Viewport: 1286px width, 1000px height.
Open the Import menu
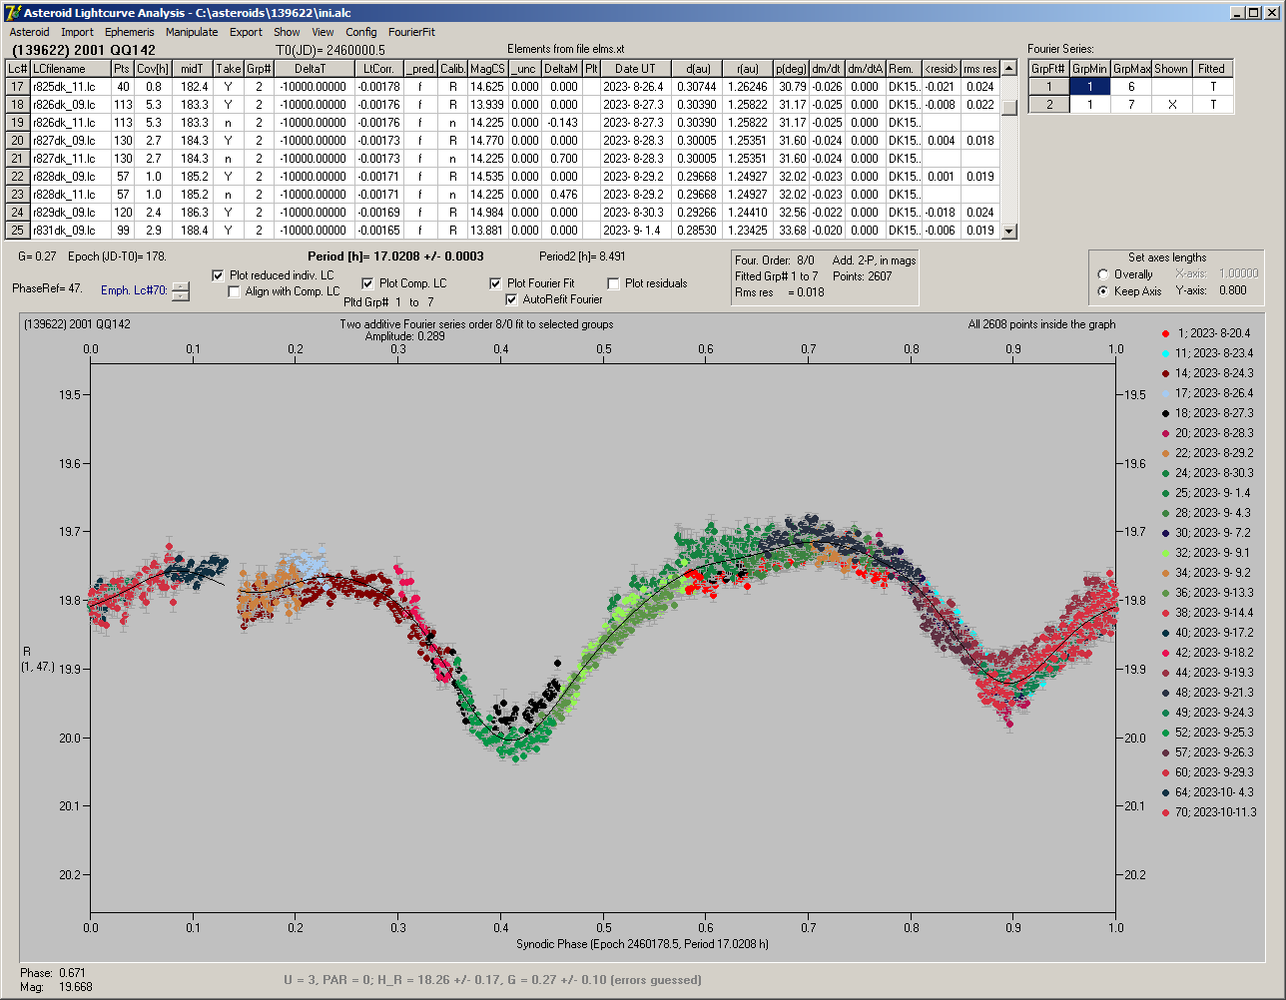77,32
